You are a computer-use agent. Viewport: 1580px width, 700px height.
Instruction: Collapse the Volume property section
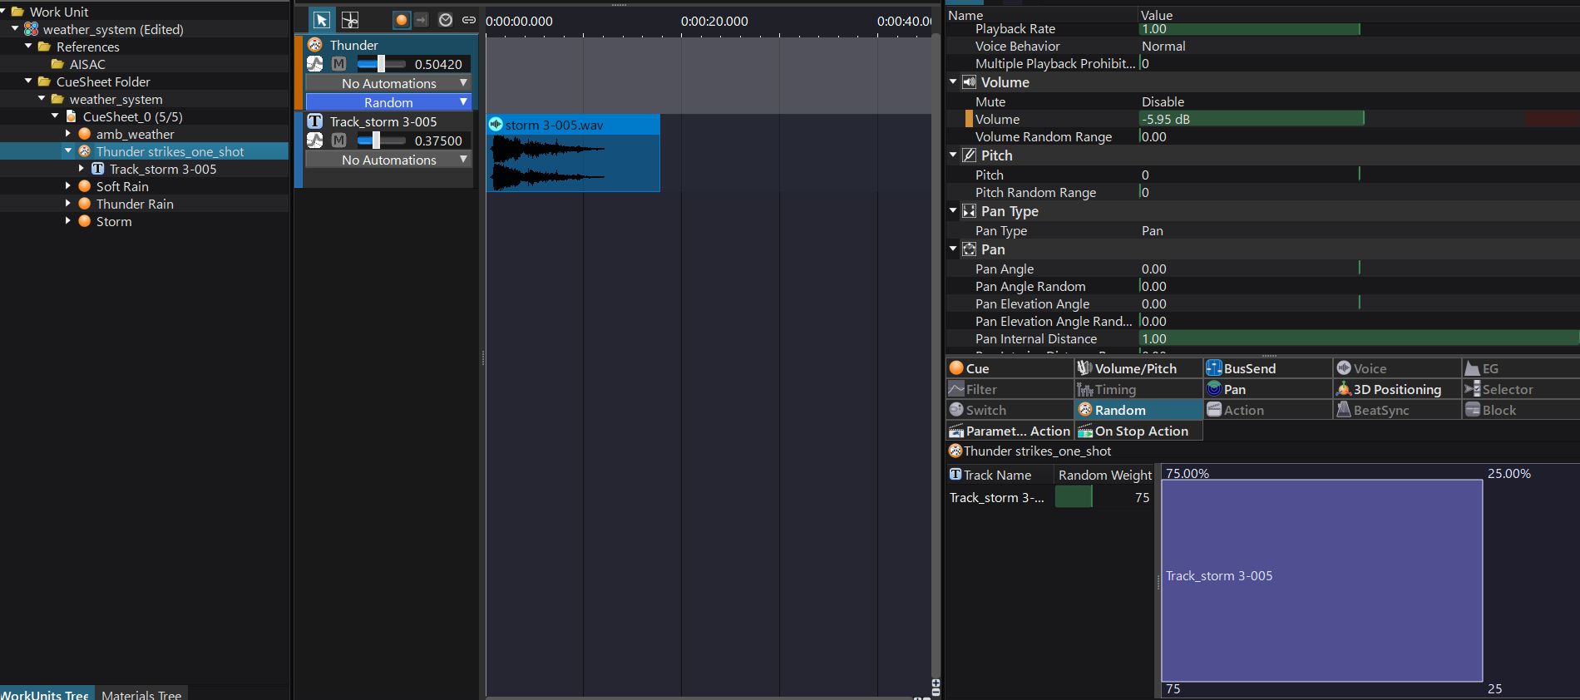click(x=953, y=82)
